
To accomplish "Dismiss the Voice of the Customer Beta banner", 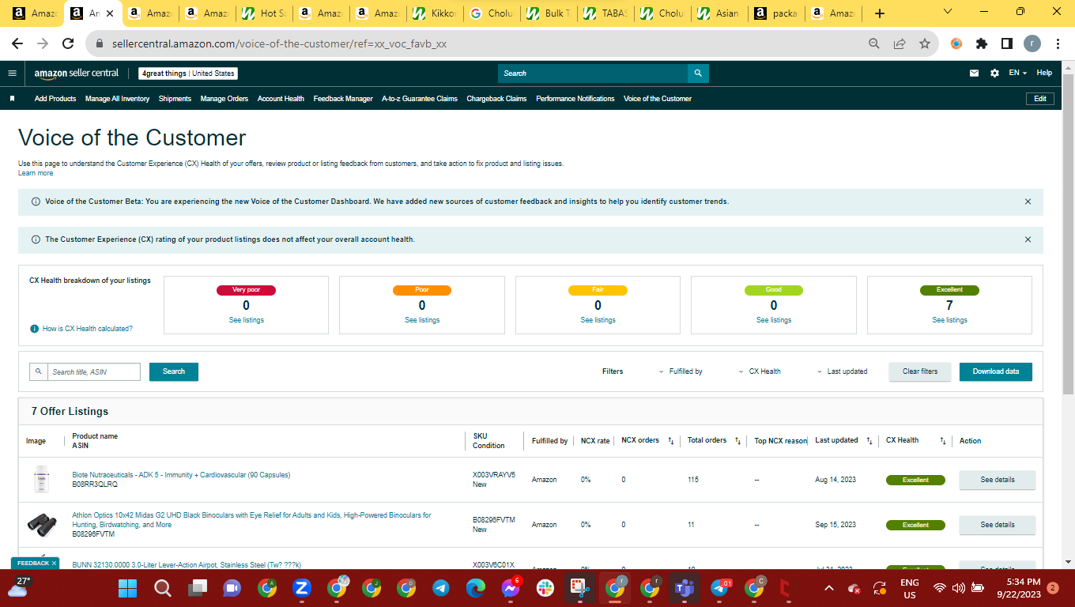I will 1028,202.
